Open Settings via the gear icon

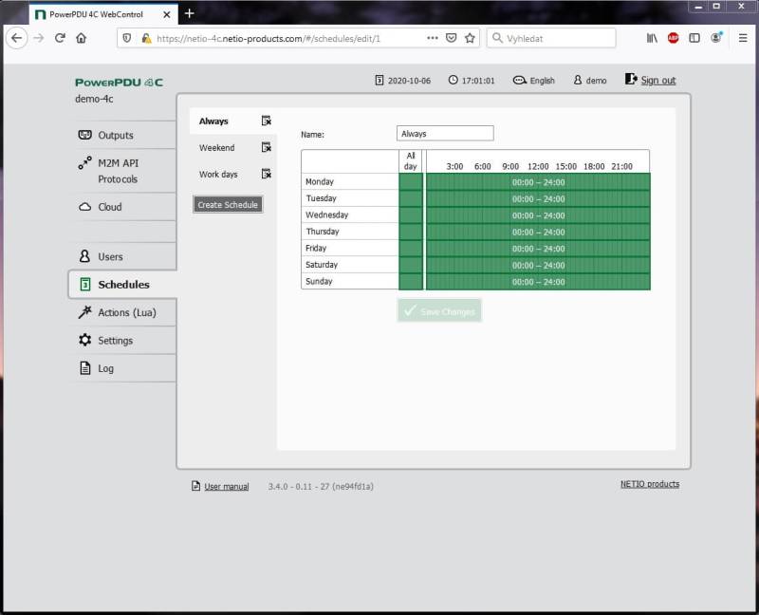pyautogui.click(x=84, y=340)
